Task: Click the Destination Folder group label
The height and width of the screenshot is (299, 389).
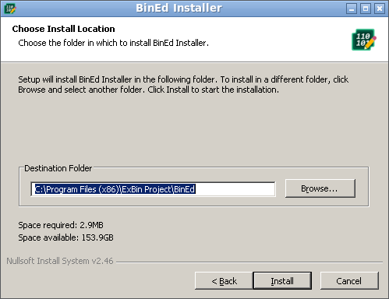Action: (x=58, y=168)
